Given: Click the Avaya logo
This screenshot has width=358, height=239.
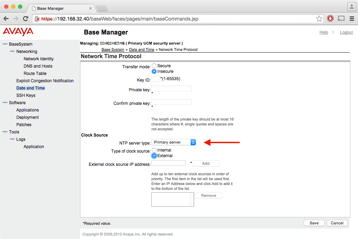Looking at the screenshot, I should tap(18, 32).
